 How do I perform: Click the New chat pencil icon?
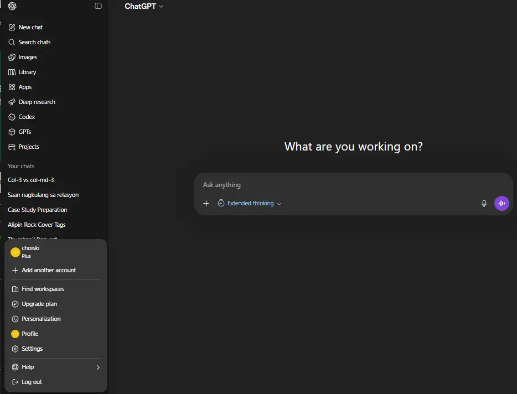12,27
